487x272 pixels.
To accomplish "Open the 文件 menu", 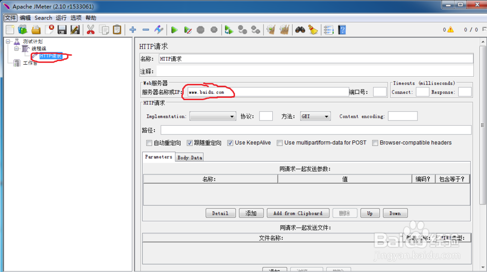I will (10, 17).
